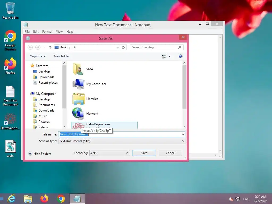
Task: Open File Explorer from the taskbar
Action: click(28, 199)
